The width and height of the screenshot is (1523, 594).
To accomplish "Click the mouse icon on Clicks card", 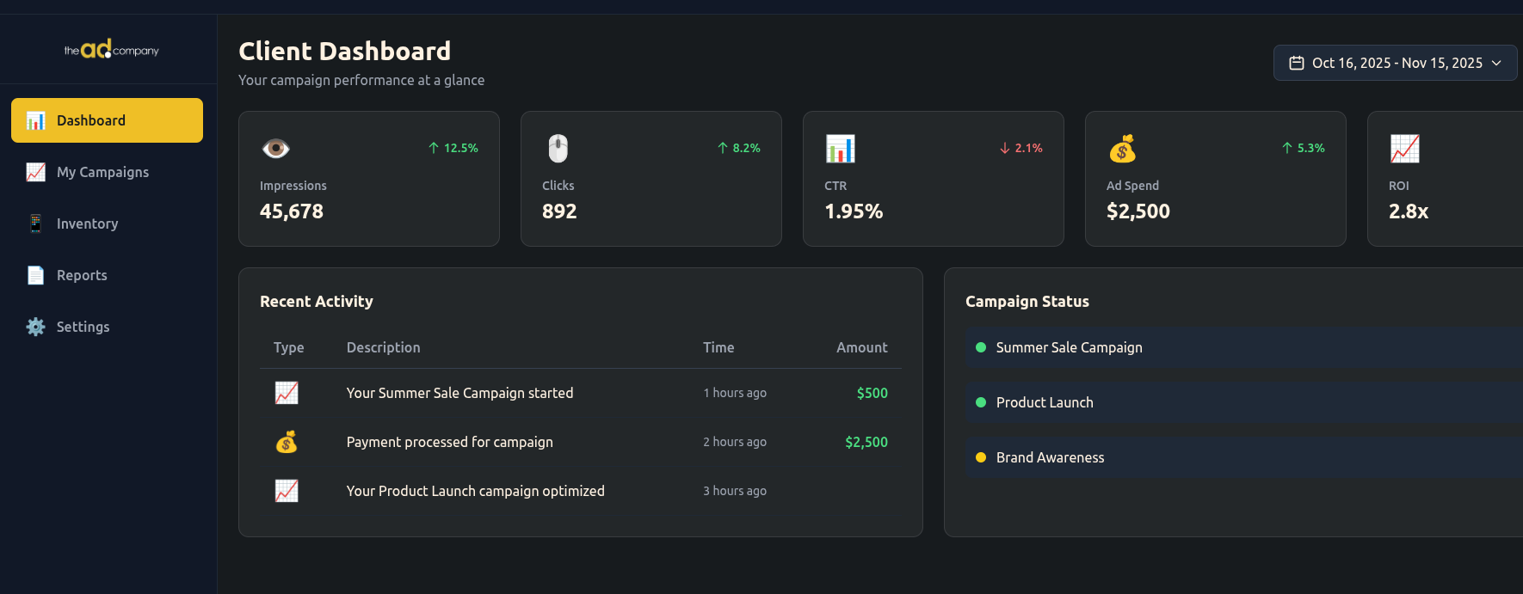I will tap(558, 149).
